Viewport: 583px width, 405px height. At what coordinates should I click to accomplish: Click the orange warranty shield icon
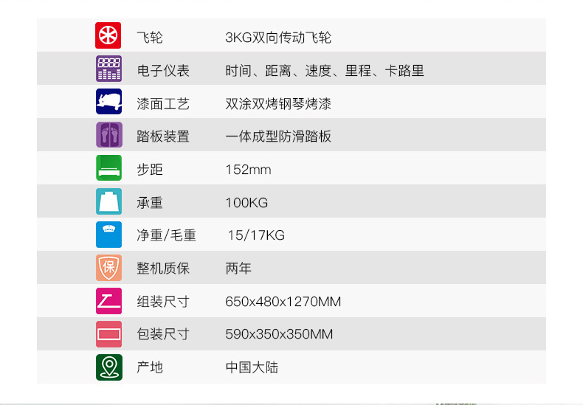(108, 268)
